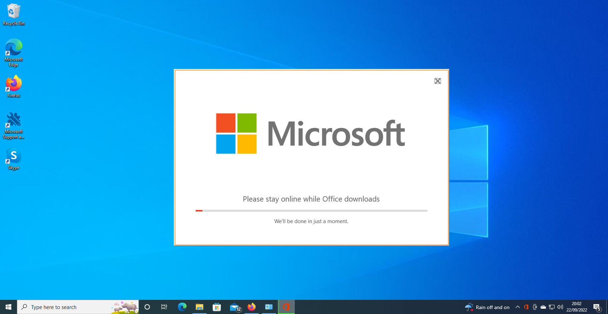This screenshot has height=314, width=608.
Task: Launch Edge from the taskbar
Action: pyautogui.click(x=182, y=307)
